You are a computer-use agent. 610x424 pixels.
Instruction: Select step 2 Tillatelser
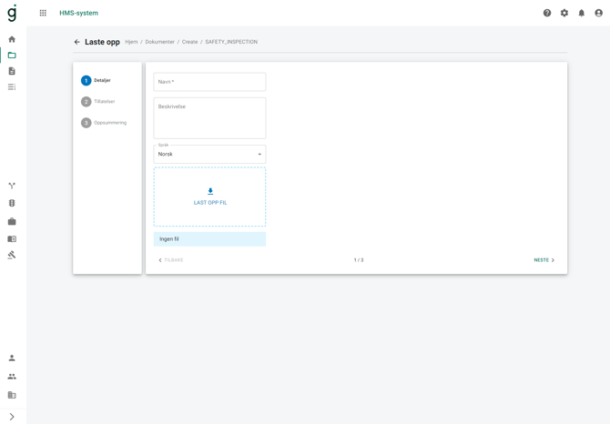tap(98, 102)
